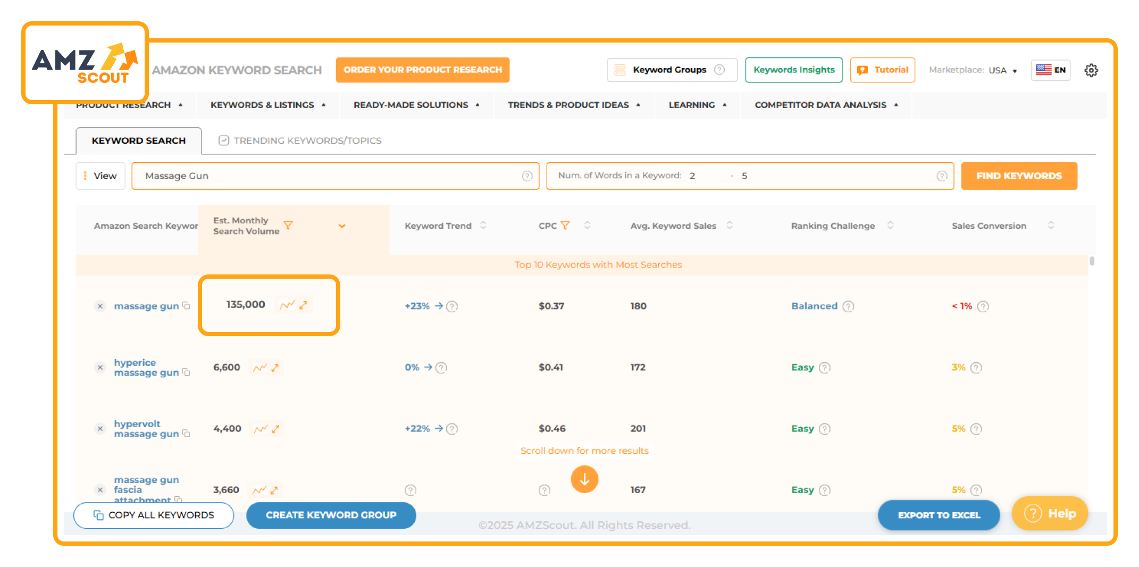This screenshot has width=1139, height=567.
Task: Select the Keyword Search tab
Action: [x=139, y=141]
